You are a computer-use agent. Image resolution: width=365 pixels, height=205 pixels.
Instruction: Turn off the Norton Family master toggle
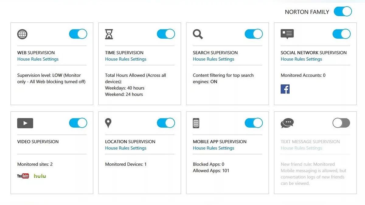[x=343, y=12]
